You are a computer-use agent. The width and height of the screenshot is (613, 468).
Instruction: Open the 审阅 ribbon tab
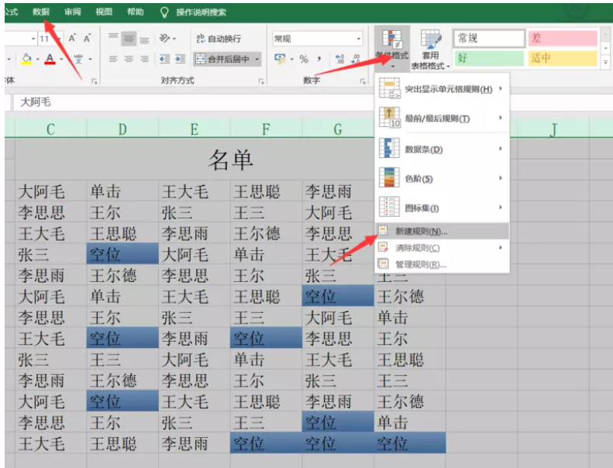[x=73, y=12]
